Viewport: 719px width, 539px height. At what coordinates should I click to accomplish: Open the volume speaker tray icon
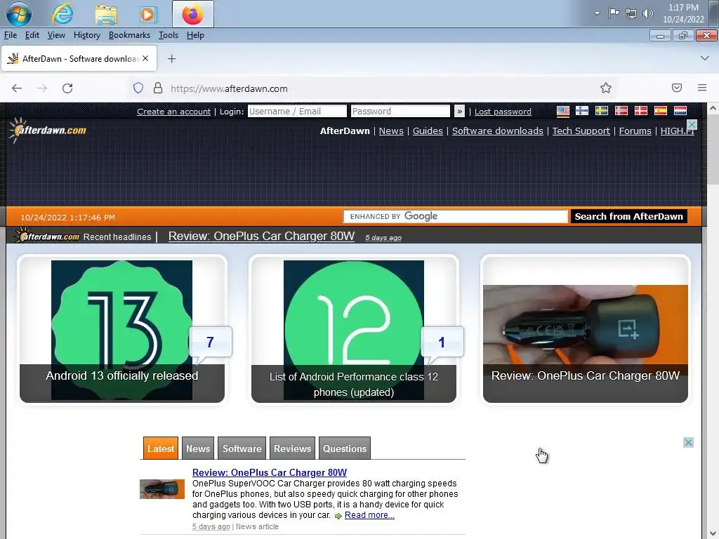pos(647,13)
